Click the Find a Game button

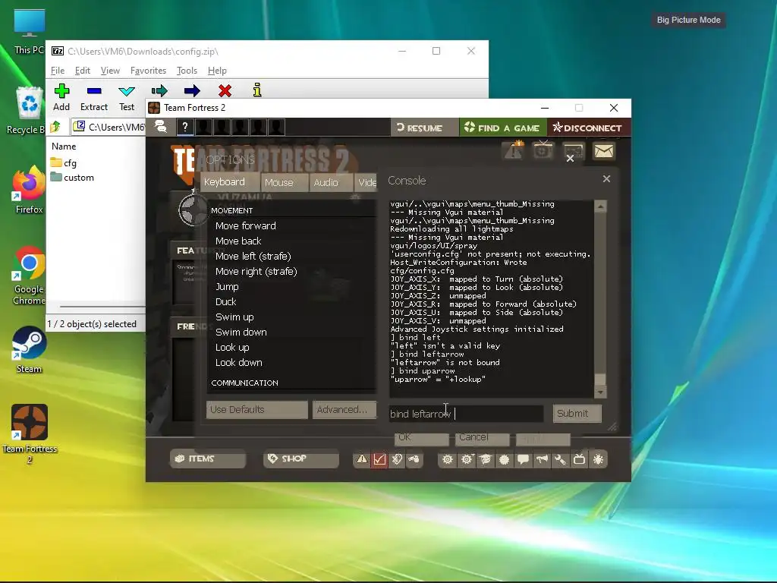502,128
